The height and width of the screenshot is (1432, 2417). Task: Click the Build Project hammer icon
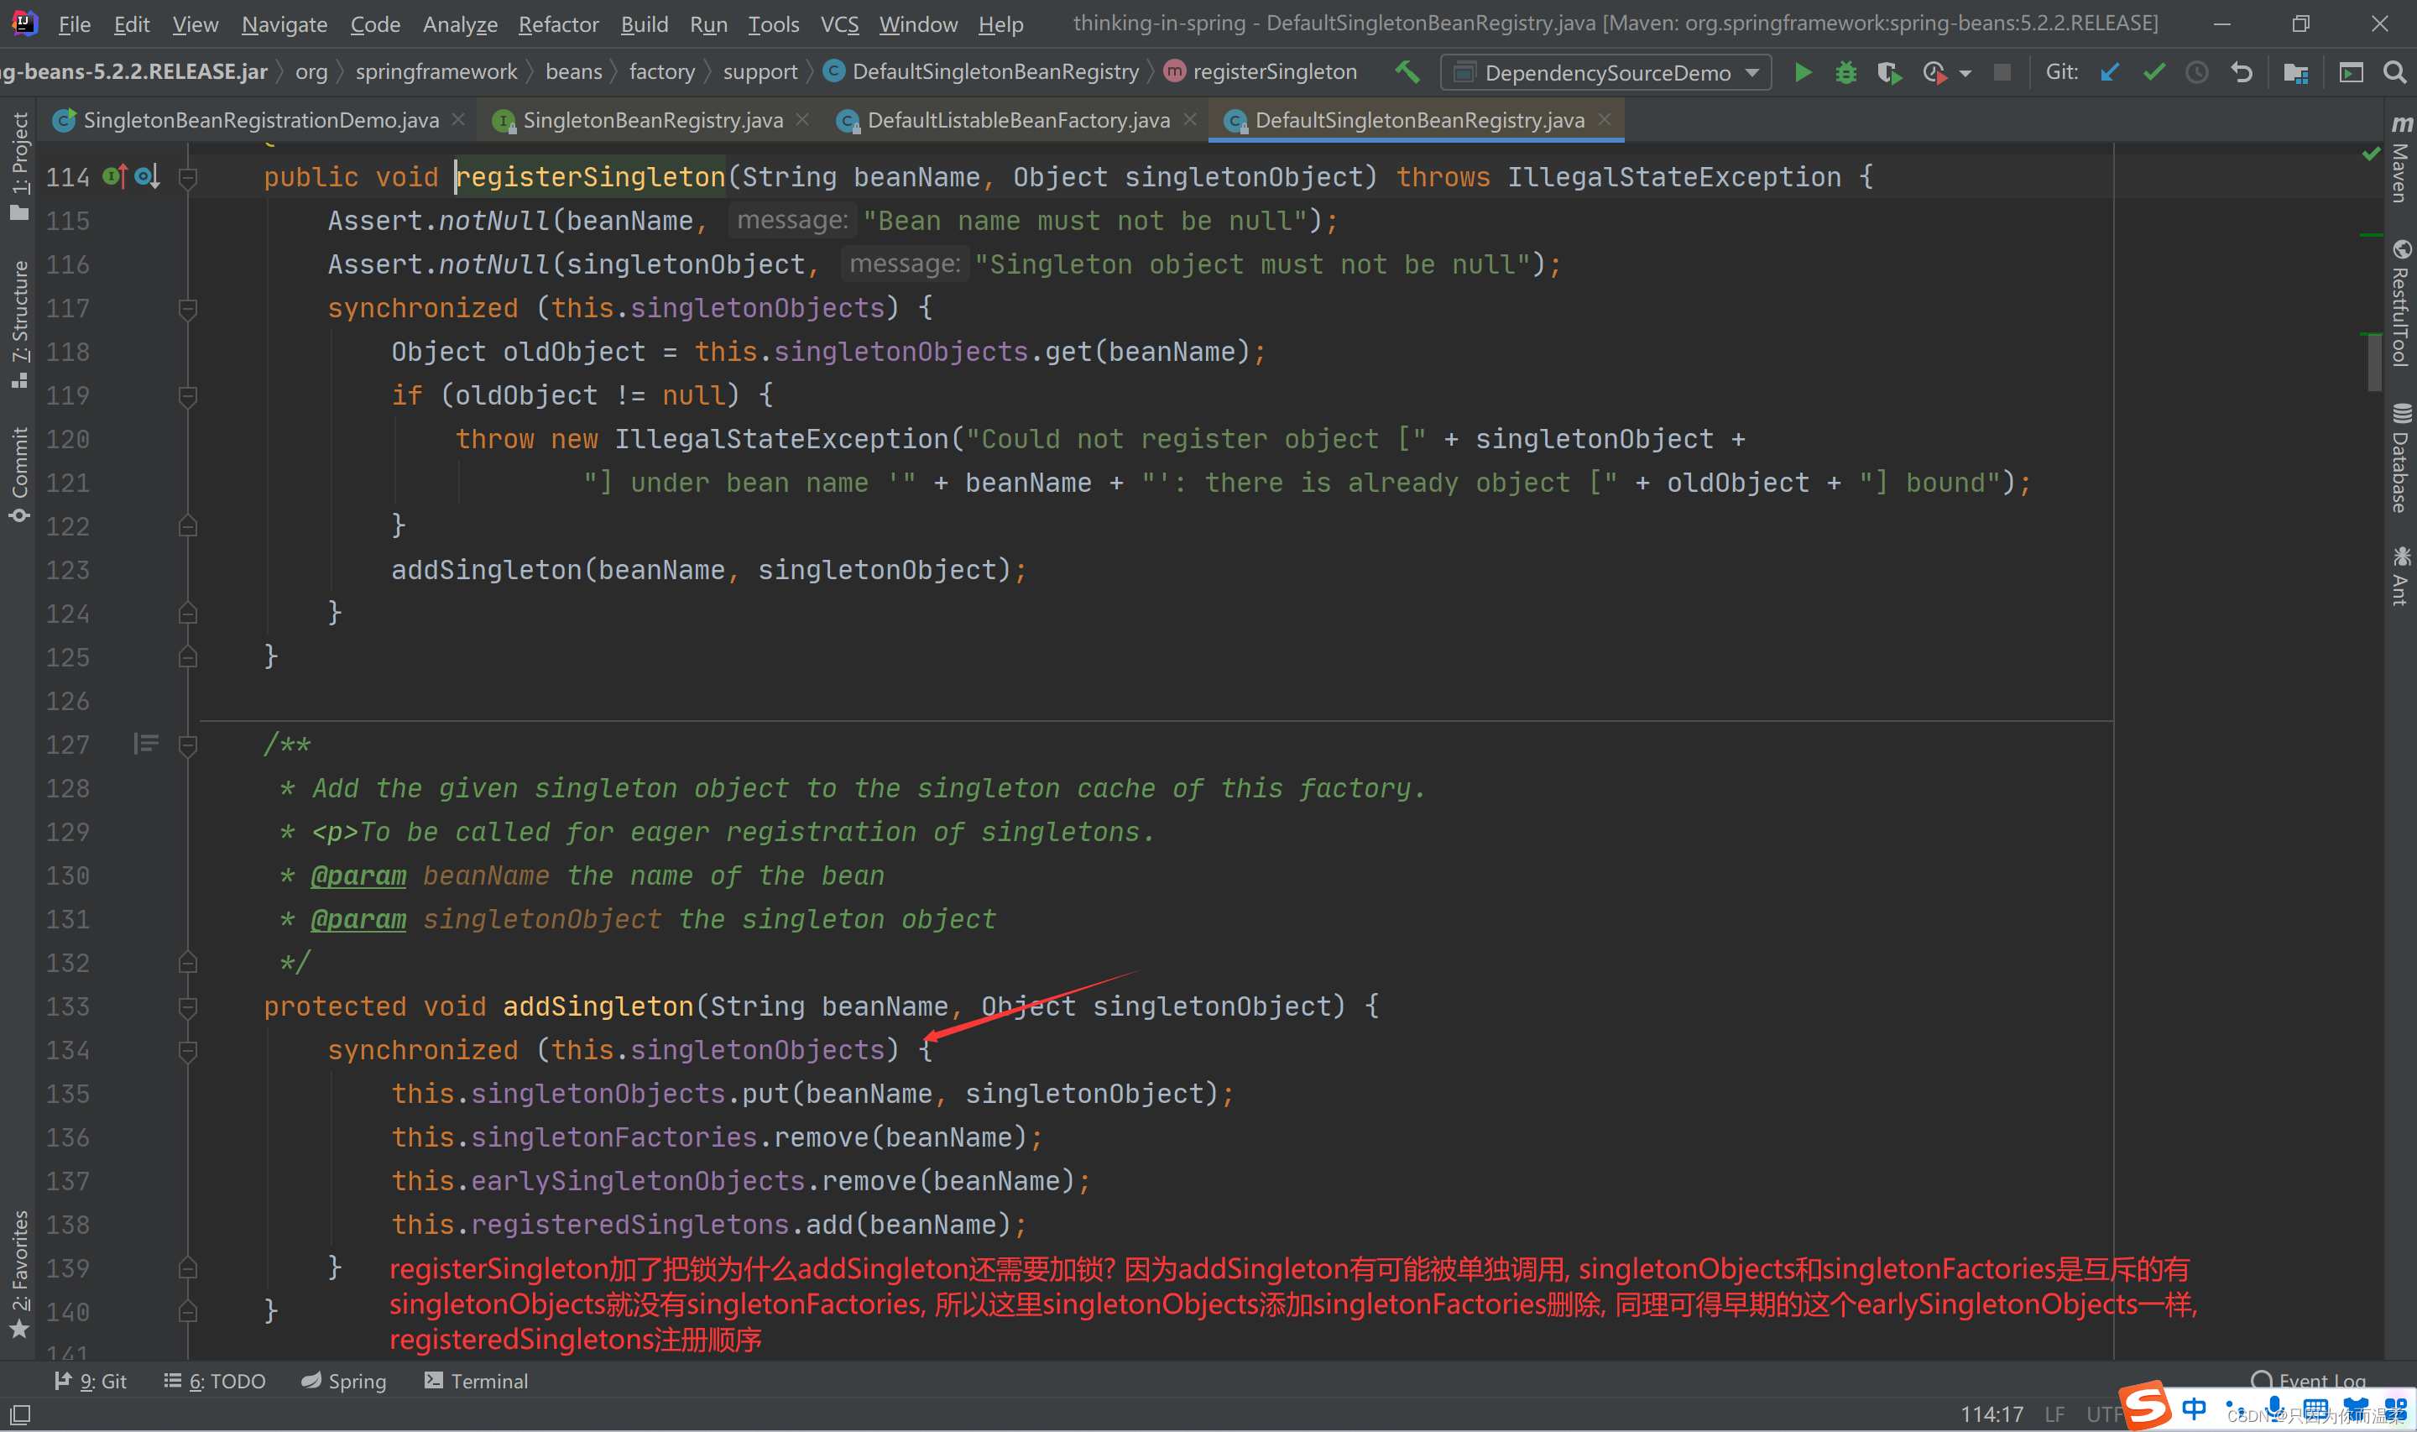coord(1407,71)
